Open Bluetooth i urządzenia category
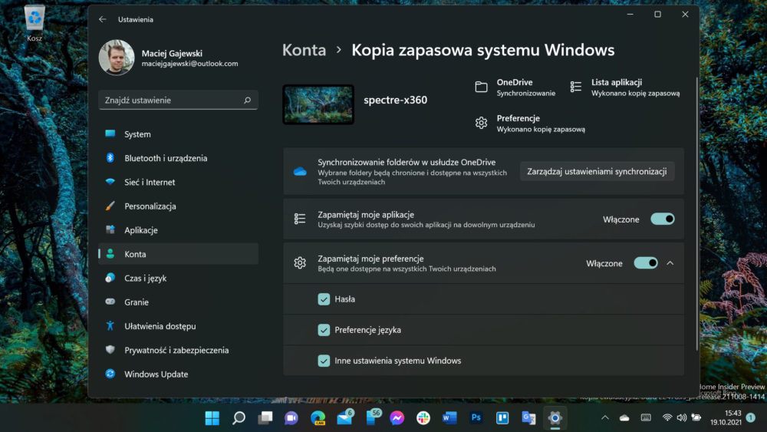 click(178, 158)
